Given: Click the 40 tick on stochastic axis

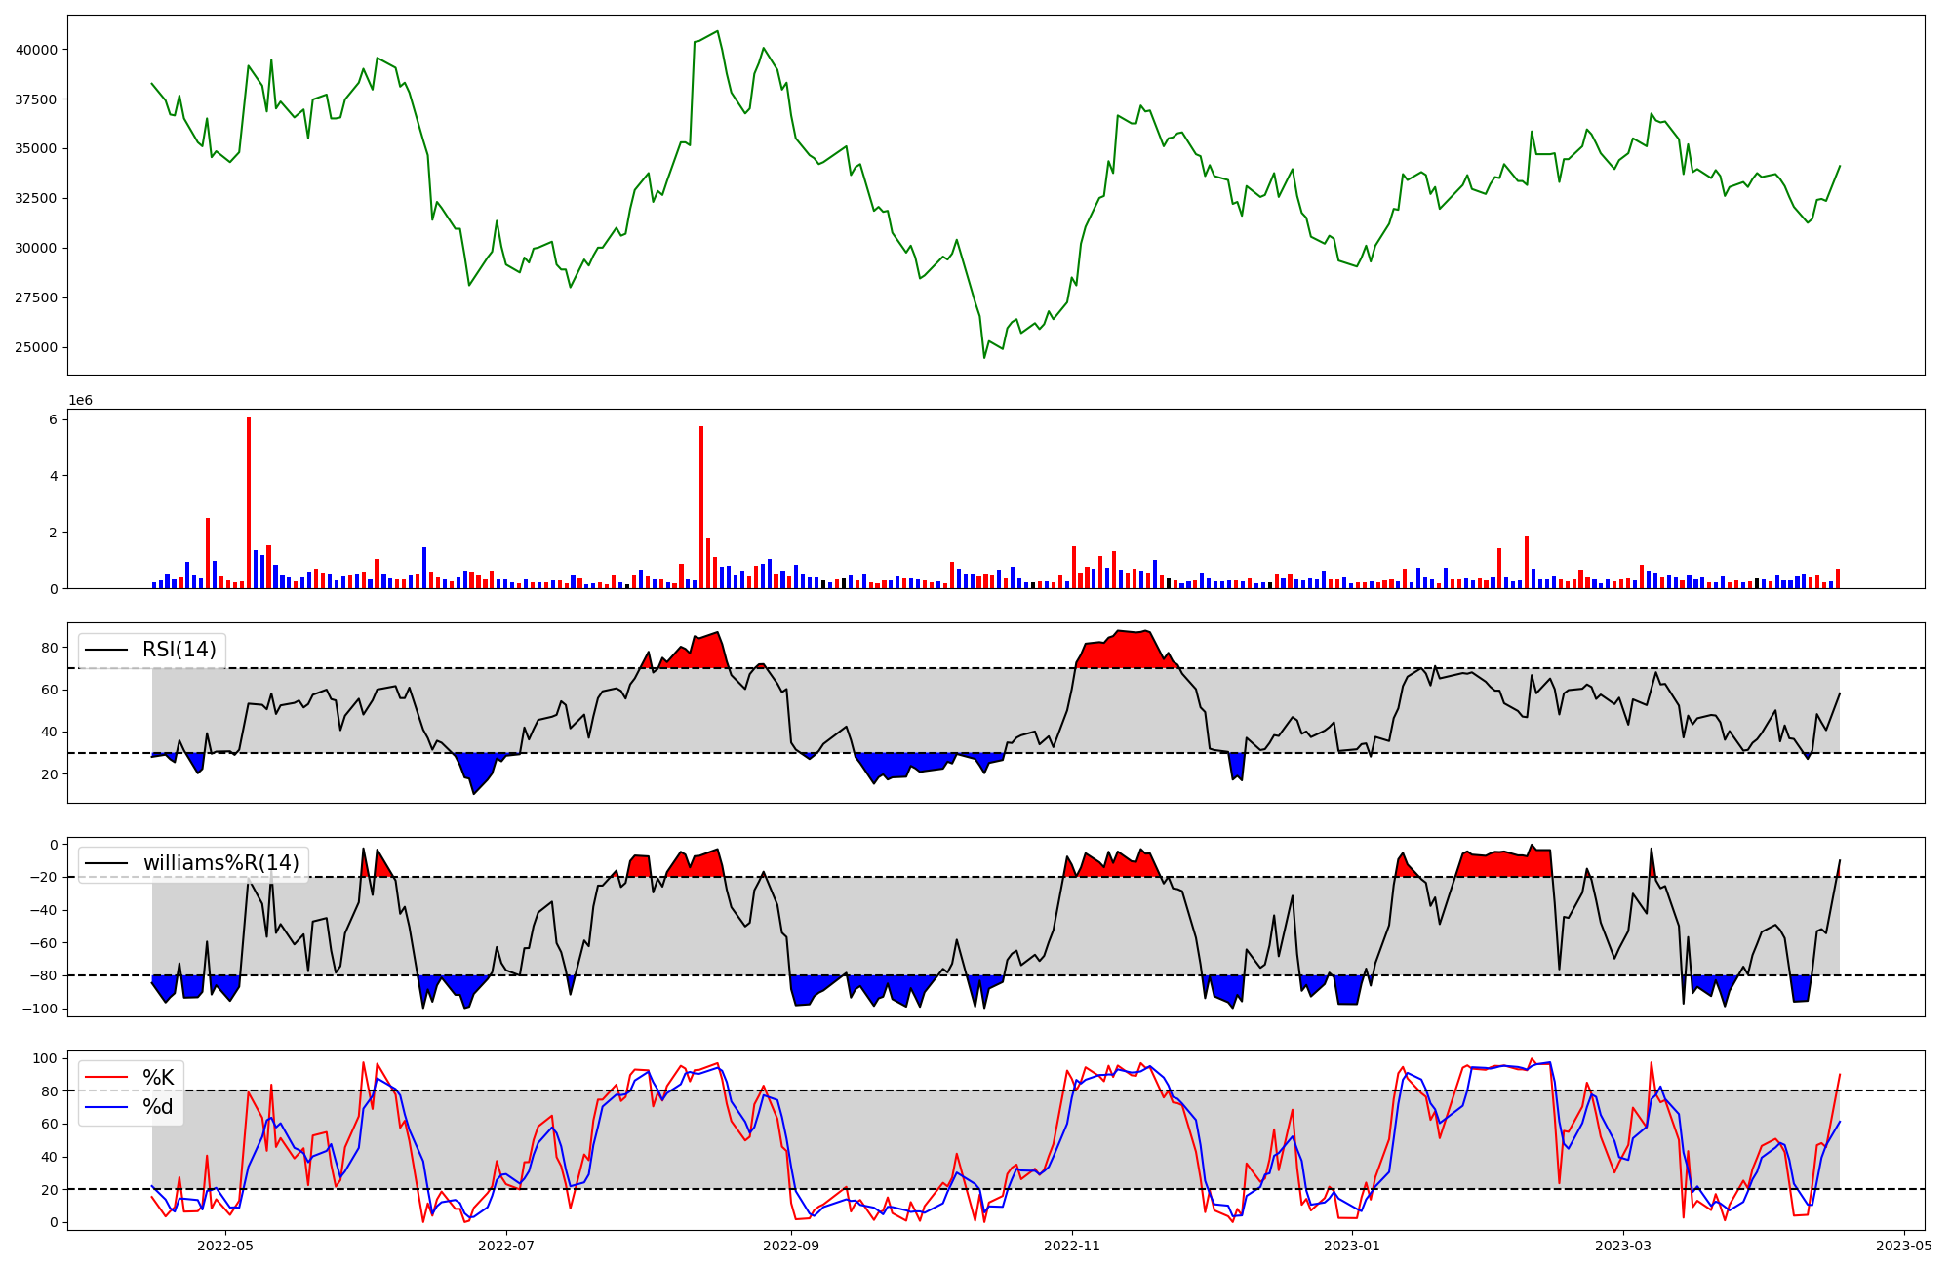Looking at the screenshot, I should 49,1157.
